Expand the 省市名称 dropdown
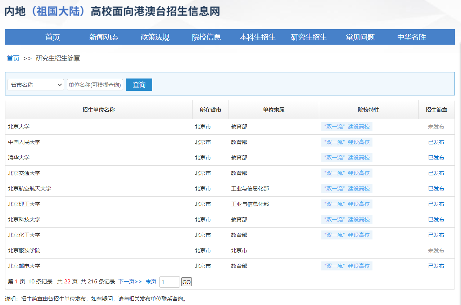461x305 pixels. click(36, 85)
